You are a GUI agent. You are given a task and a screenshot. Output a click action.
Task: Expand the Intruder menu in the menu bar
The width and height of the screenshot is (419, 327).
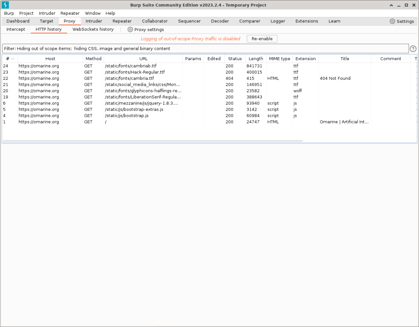coord(47,13)
